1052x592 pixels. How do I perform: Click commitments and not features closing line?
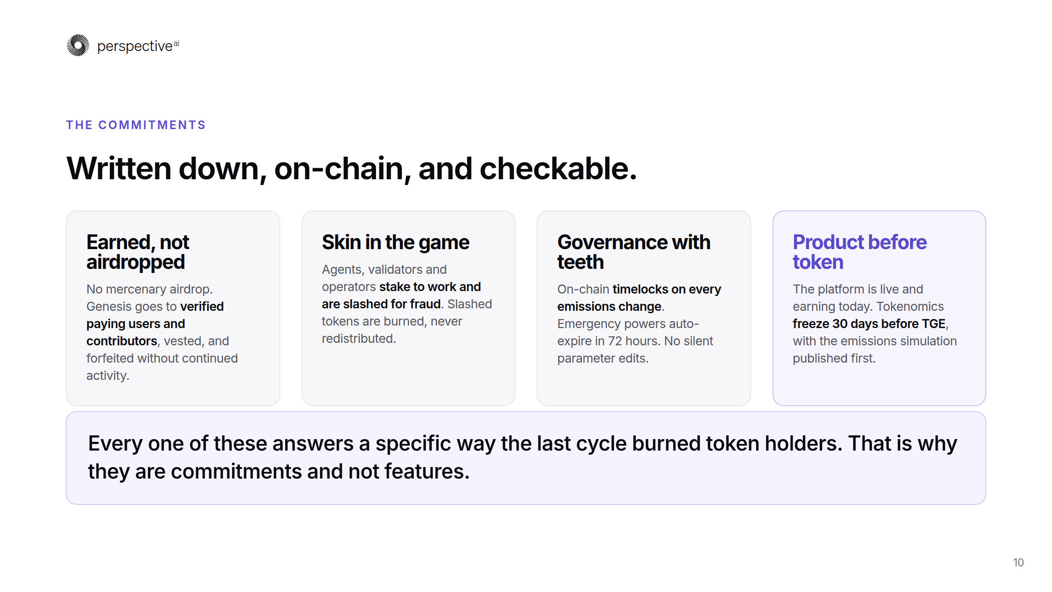279,471
